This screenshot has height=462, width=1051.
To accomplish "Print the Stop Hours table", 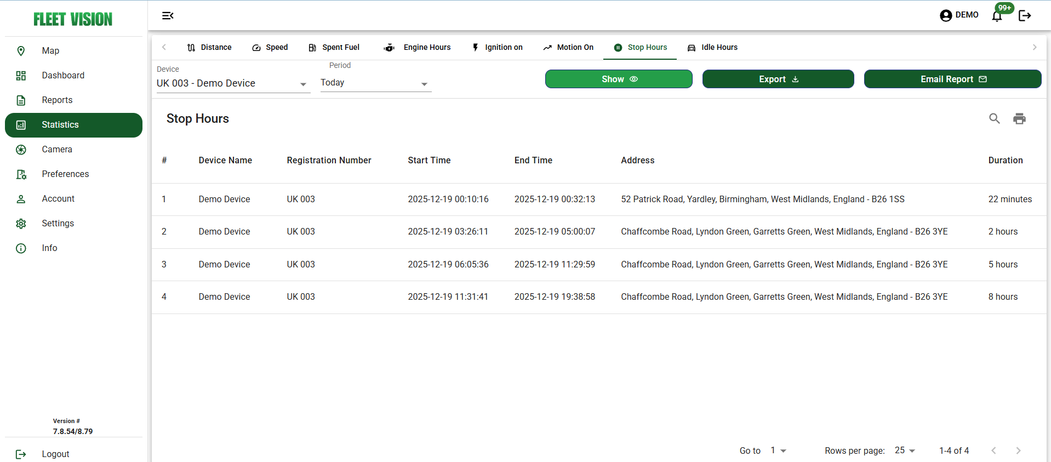I will point(1019,118).
